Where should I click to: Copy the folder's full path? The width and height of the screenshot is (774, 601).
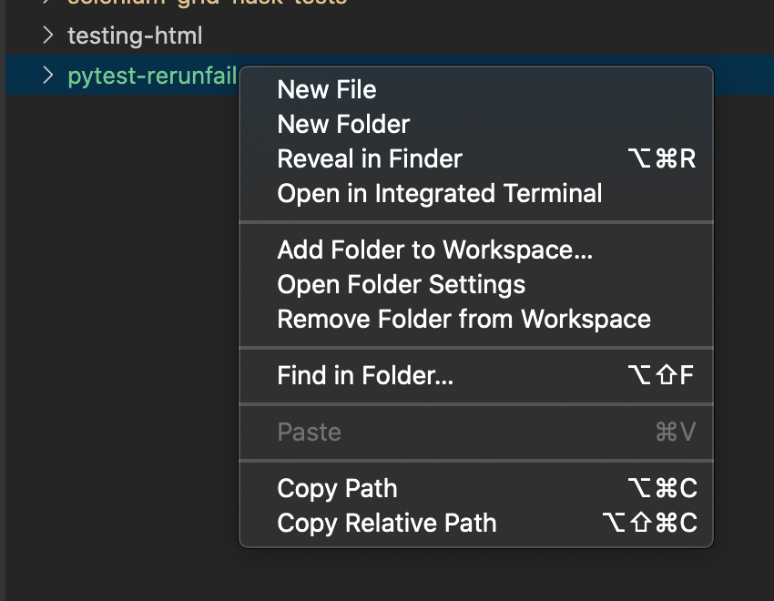click(337, 488)
